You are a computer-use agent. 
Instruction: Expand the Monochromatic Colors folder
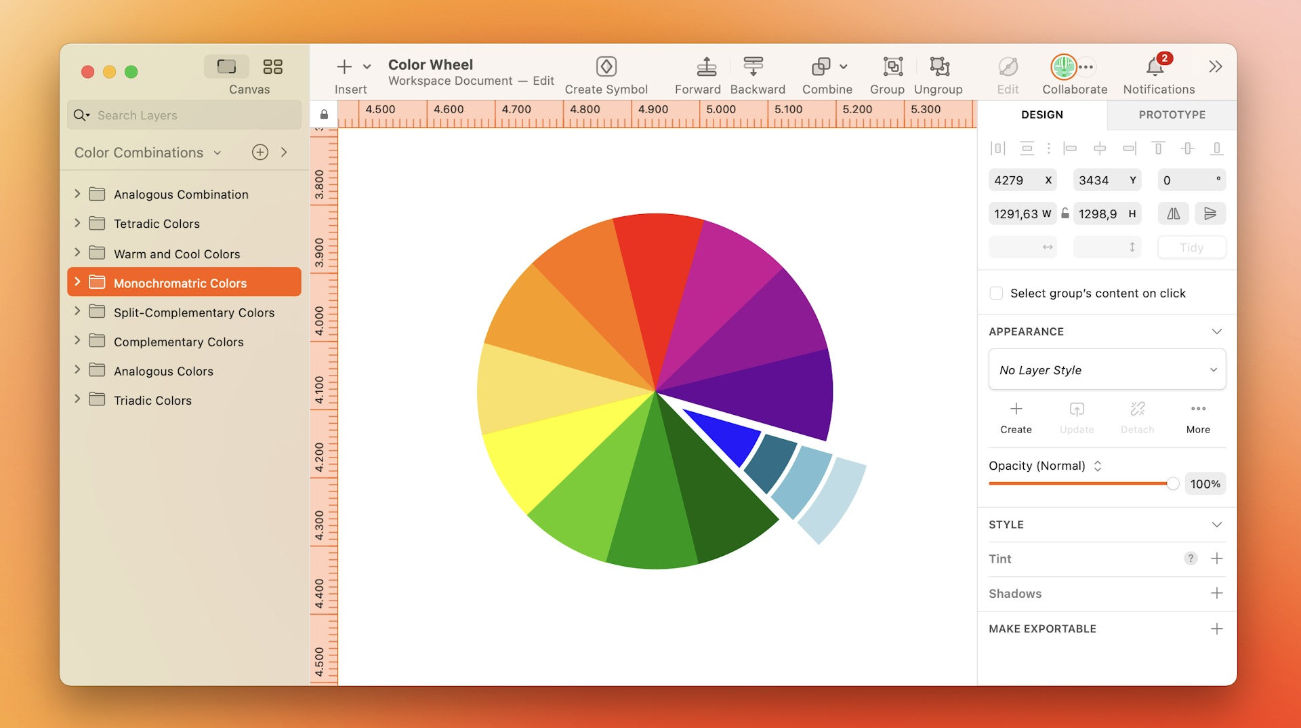click(78, 283)
